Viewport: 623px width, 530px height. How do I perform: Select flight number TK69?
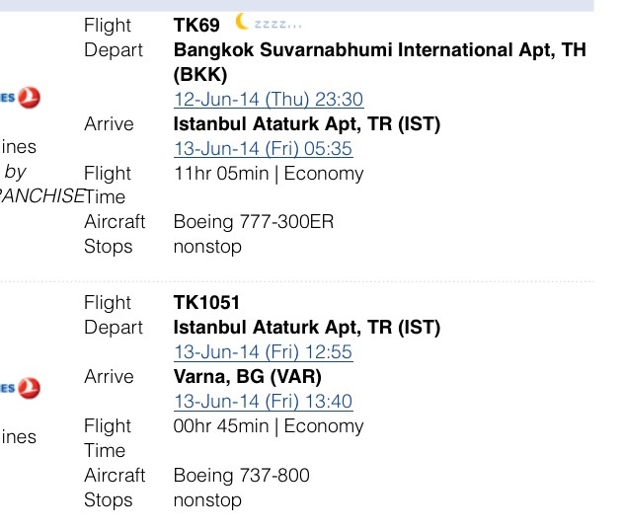[x=198, y=25]
